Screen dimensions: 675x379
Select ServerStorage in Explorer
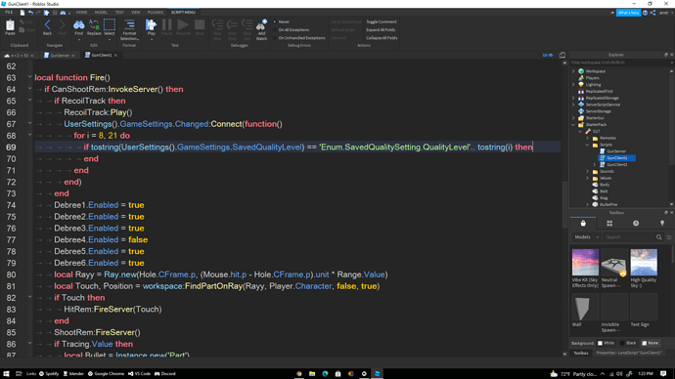click(x=598, y=111)
